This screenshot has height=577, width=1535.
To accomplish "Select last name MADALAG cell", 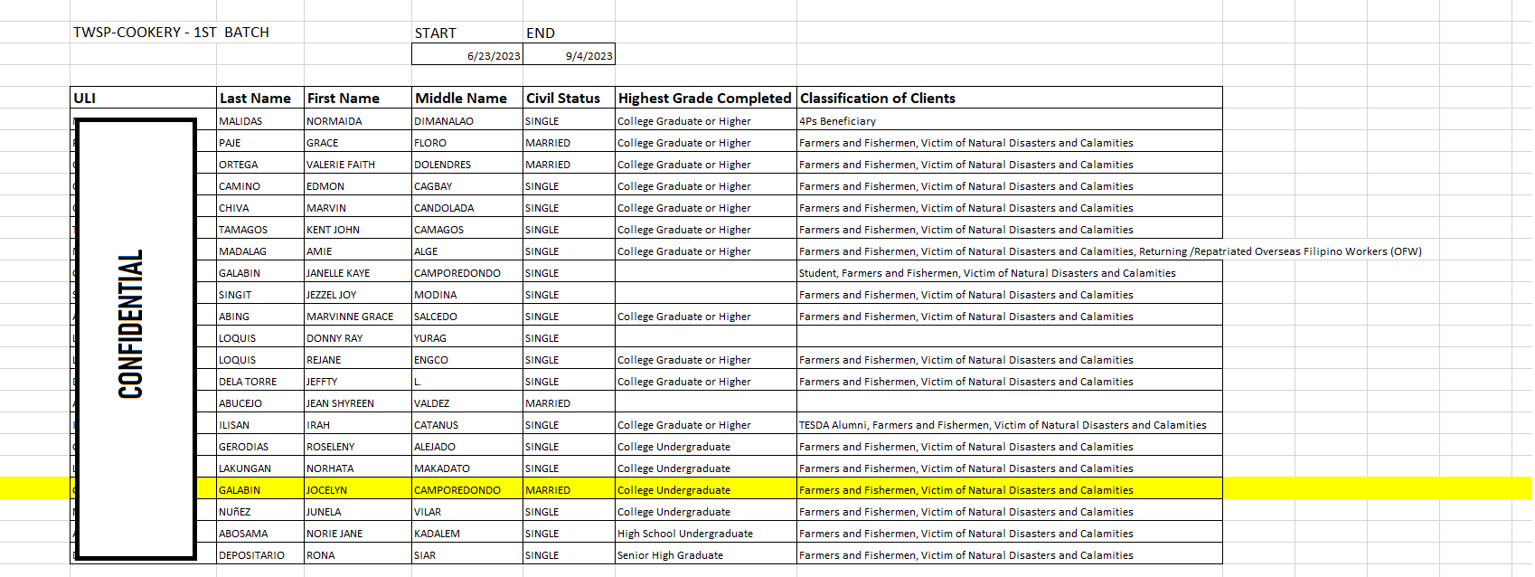I will click(260, 250).
